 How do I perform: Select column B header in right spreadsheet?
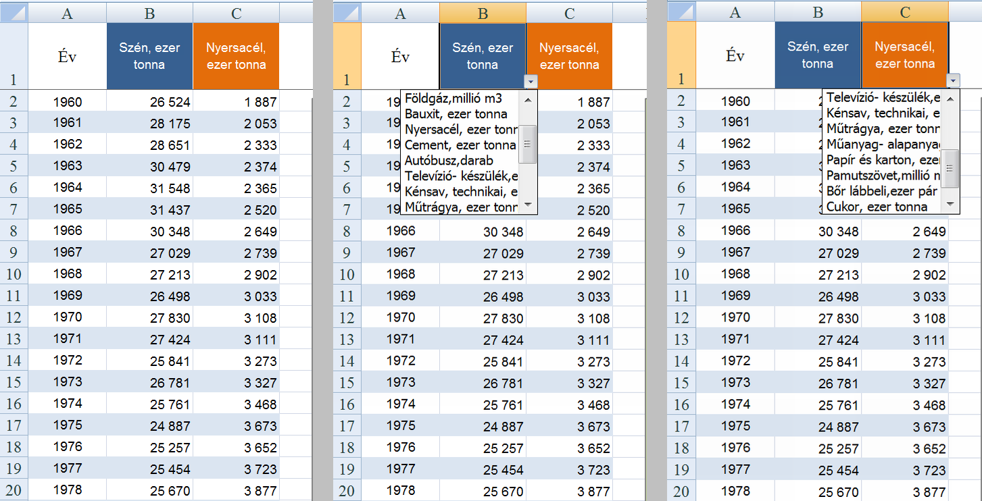pos(818,11)
